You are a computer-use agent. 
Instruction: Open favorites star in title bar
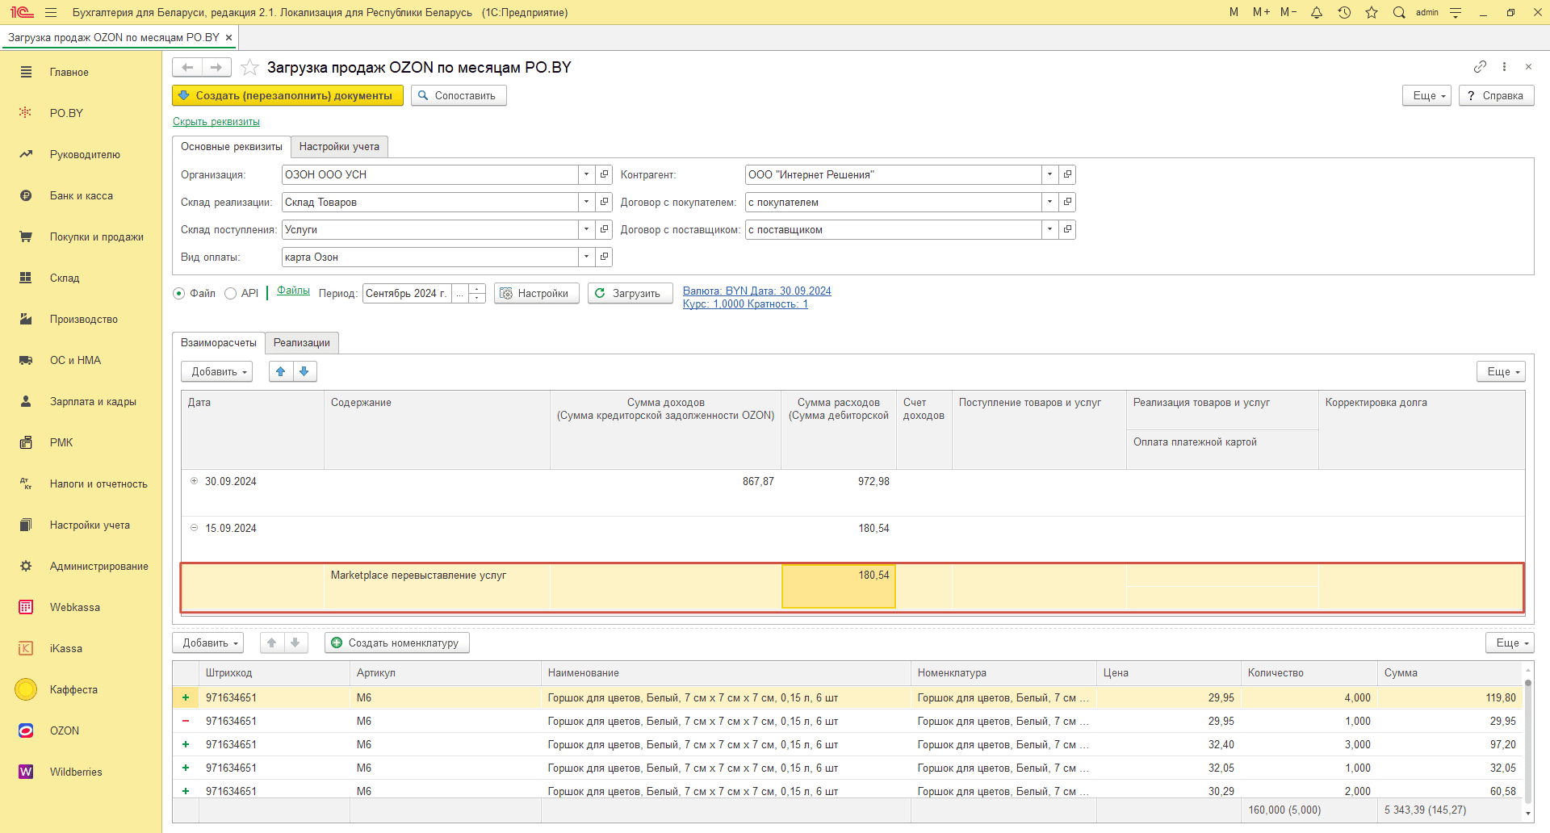(x=1372, y=12)
